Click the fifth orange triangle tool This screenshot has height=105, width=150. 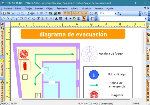click(82, 13)
